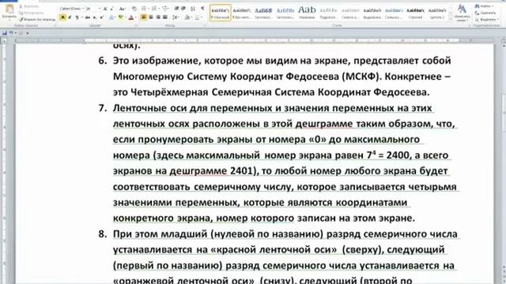Open Customize Quick Access Toolbar arrow
This screenshot has height=284, width=506.
point(28,33)
